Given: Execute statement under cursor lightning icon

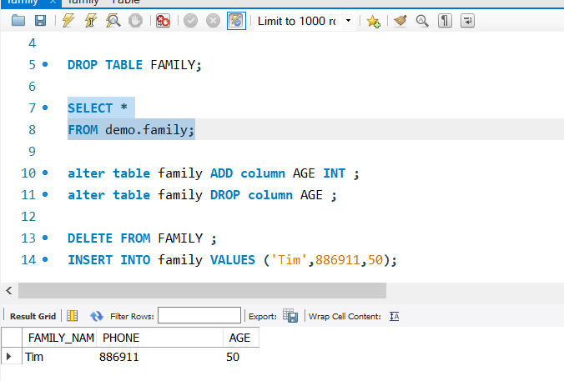Looking at the screenshot, I should pos(91,21).
